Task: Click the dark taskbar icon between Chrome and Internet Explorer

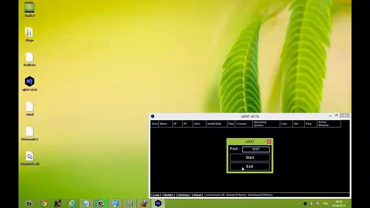Action: 58,203
